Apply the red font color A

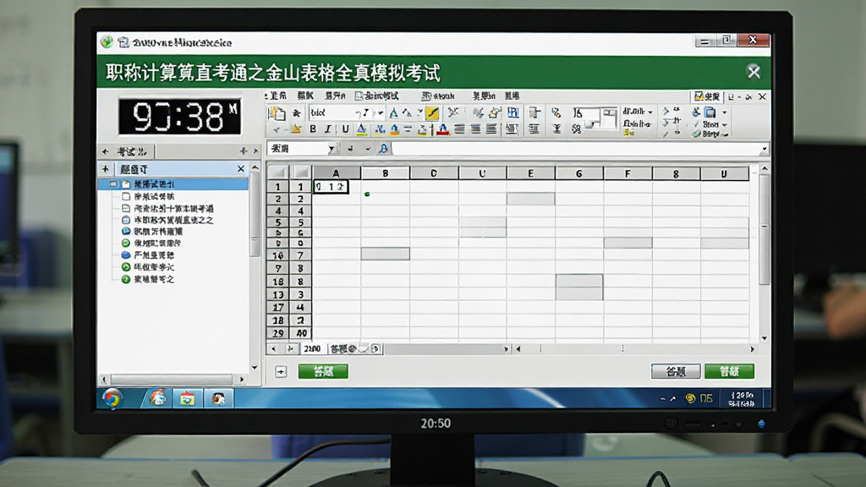point(443,129)
